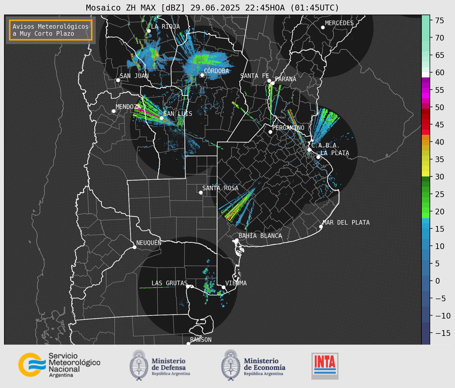Click the 0 dBZ scale label

(437, 281)
